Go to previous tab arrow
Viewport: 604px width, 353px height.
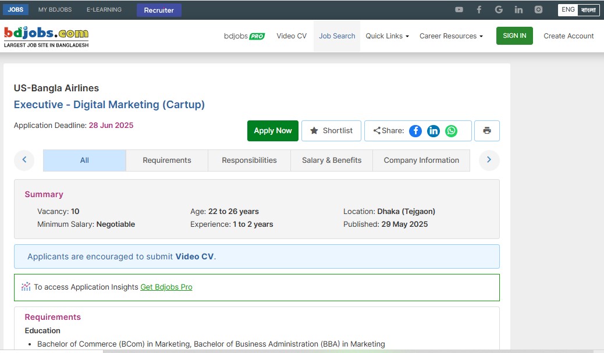tap(24, 160)
